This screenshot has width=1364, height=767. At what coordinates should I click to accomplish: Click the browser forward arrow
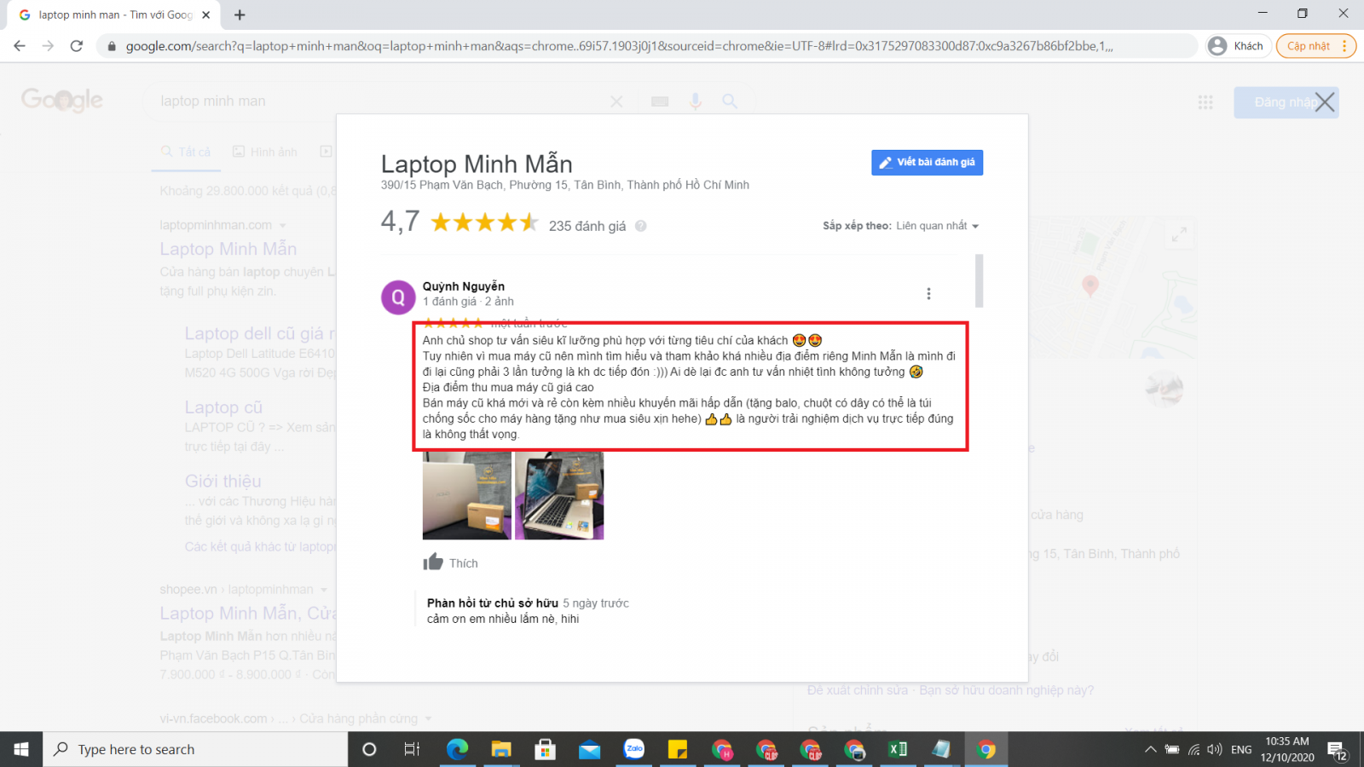(48, 46)
